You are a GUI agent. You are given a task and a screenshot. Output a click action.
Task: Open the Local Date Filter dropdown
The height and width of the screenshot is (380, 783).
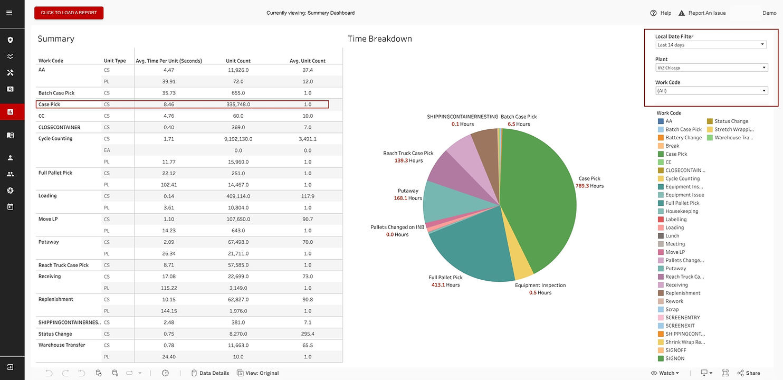tap(762, 44)
